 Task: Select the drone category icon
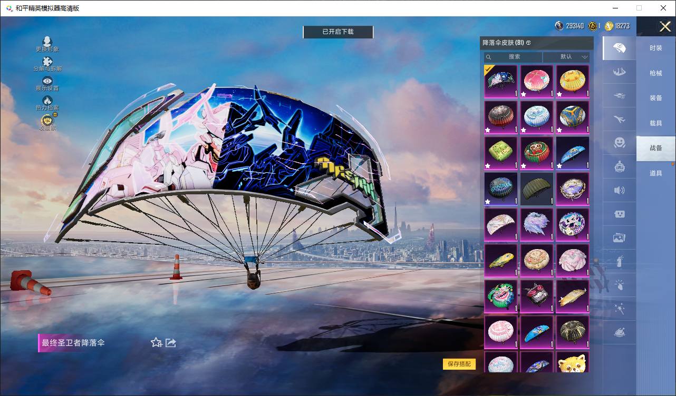tap(620, 95)
